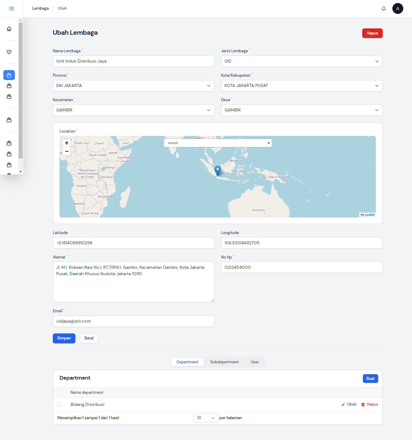Switch to the User tab
The image size is (412, 440).
click(x=255, y=362)
